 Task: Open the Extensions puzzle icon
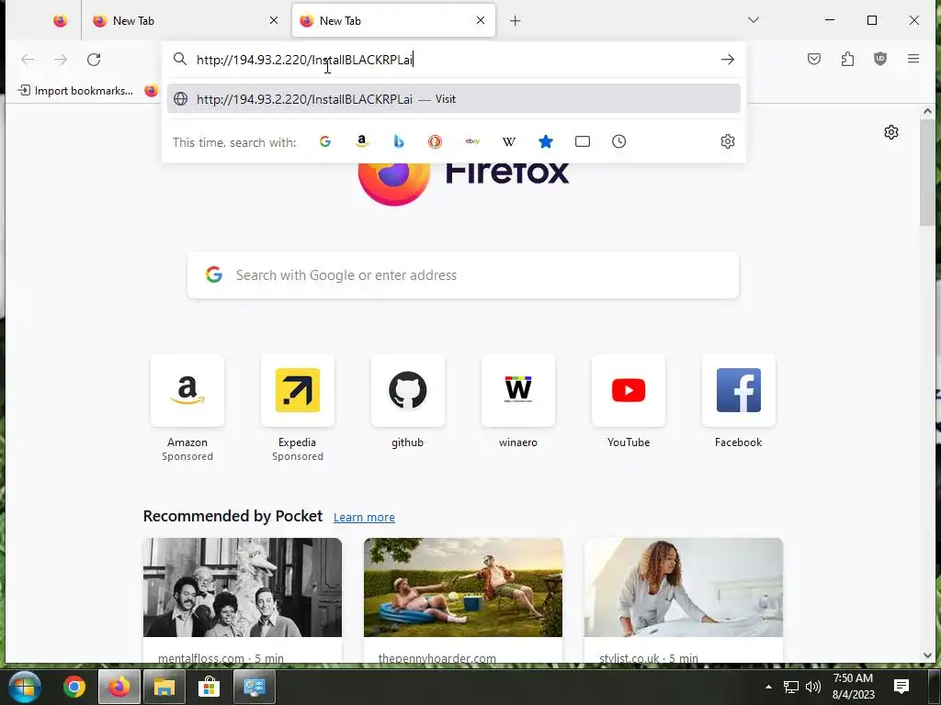(x=847, y=59)
